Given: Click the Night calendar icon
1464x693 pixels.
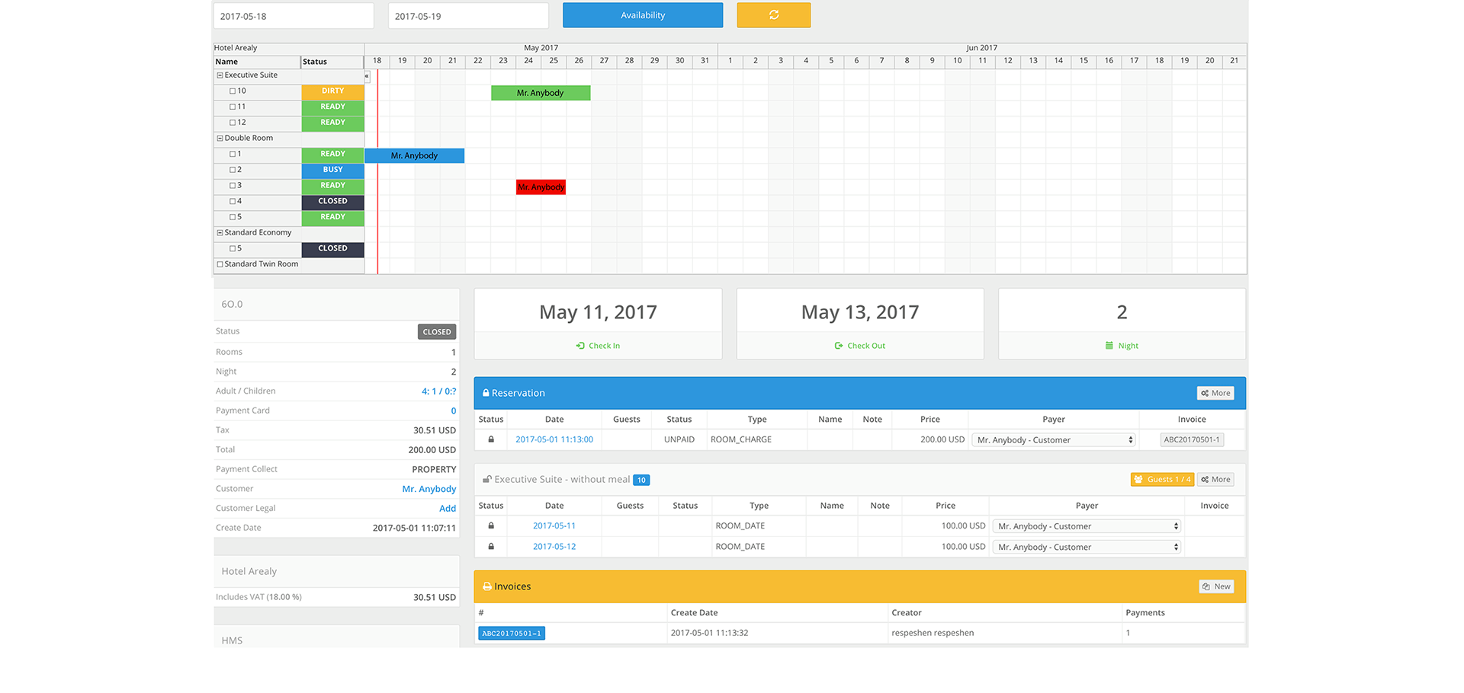Looking at the screenshot, I should click(x=1109, y=346).
